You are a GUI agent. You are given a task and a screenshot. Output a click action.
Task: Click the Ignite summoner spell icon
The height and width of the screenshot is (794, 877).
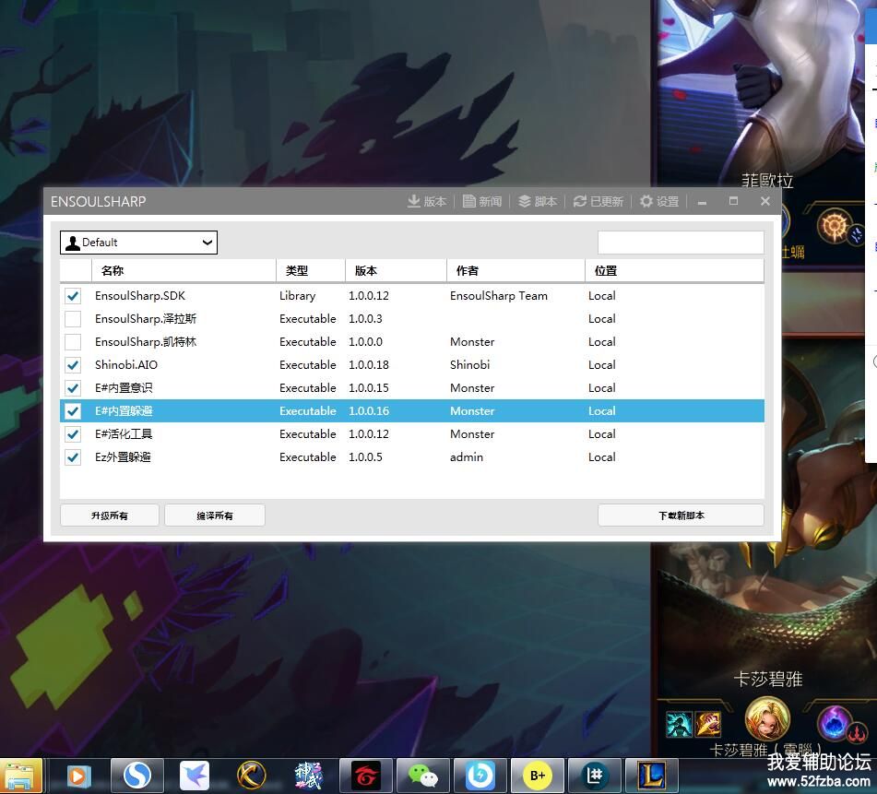(x=707, y=725)
